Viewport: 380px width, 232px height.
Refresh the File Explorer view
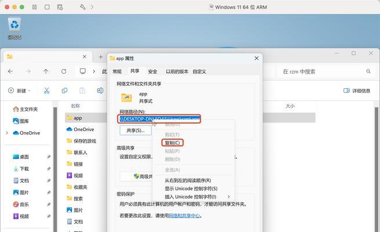pos(64,71)
